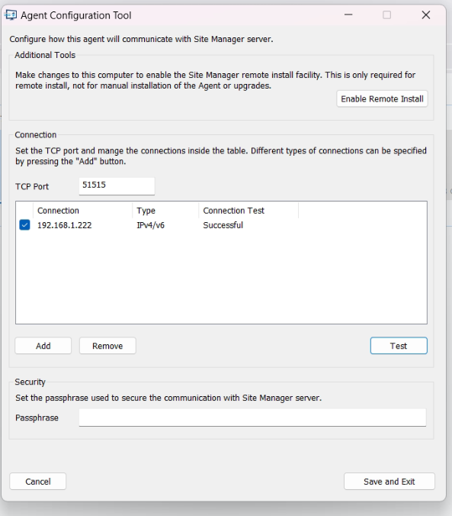This screenshot has height=516, width=452.
Task: Click Enable Remote Install button
Action: (x=382, y=98)
